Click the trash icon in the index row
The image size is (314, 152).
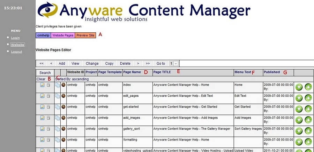(48, 85)
